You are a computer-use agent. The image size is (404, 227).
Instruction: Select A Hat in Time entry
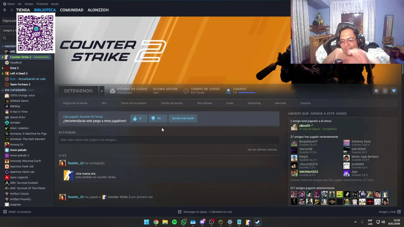[19, 112]
